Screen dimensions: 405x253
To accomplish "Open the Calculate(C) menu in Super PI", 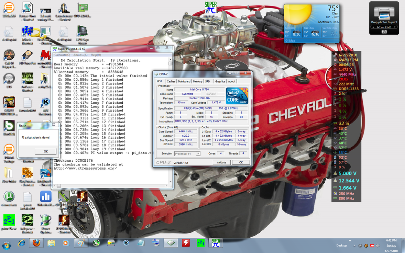I will (x=62, y=55).
